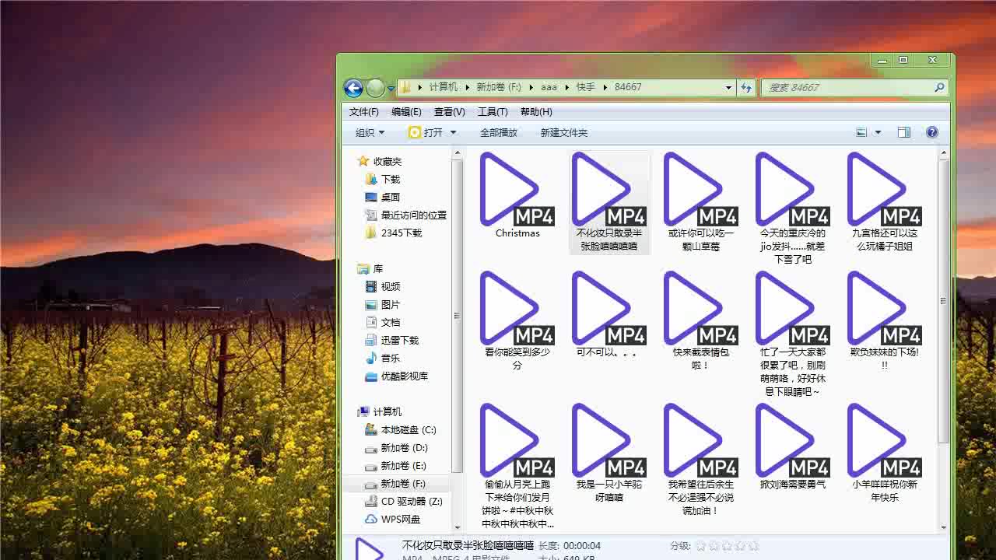Click 全部播放 in the toolbar
This screenshot has height=560, width=996.
(499, 132)
